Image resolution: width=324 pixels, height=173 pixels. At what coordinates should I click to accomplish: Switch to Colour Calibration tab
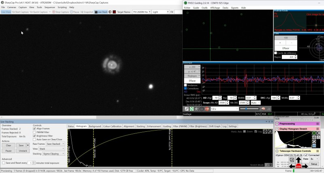(x=112, y=126)
